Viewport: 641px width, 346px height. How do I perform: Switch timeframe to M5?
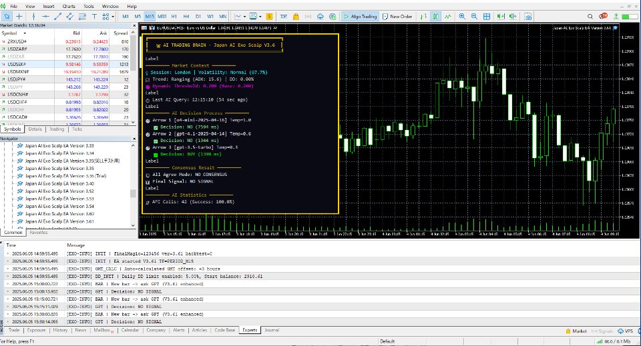coord(138,16)
